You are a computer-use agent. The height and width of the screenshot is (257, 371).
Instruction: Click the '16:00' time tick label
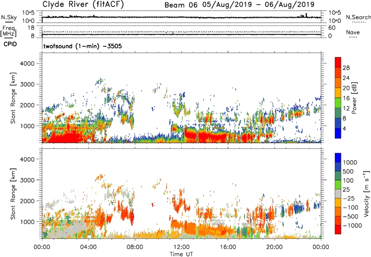228,247
